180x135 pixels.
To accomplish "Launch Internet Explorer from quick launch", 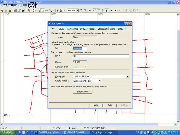I will click(x=28, y=132).
